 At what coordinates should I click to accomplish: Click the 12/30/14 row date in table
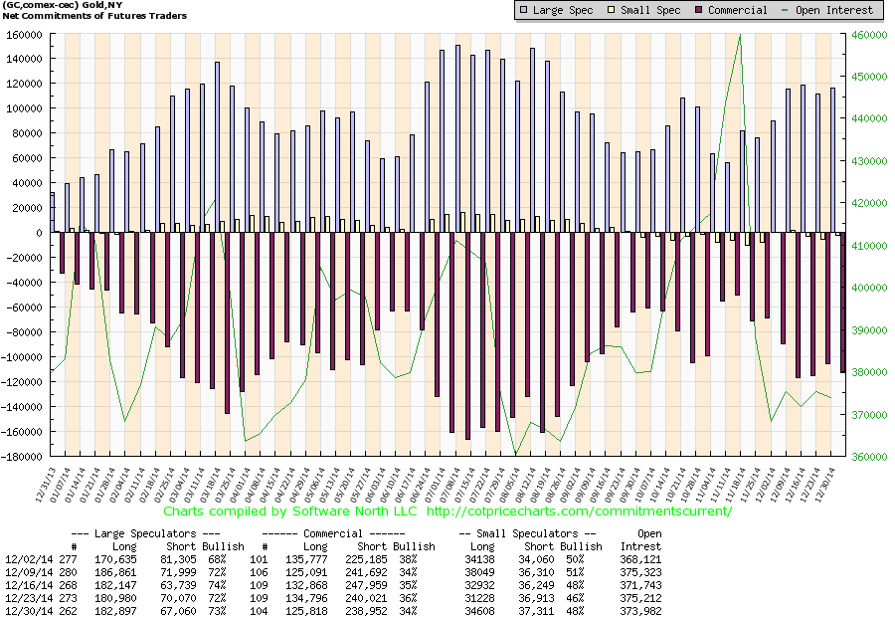point(29,611)
